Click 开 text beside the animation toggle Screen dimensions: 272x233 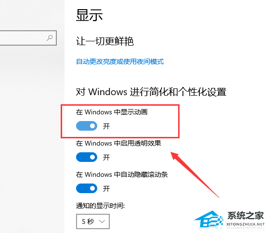pos(106,126)
